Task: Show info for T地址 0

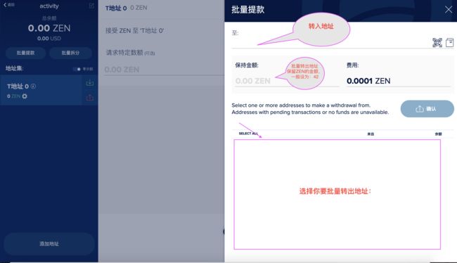Action: 33,86
